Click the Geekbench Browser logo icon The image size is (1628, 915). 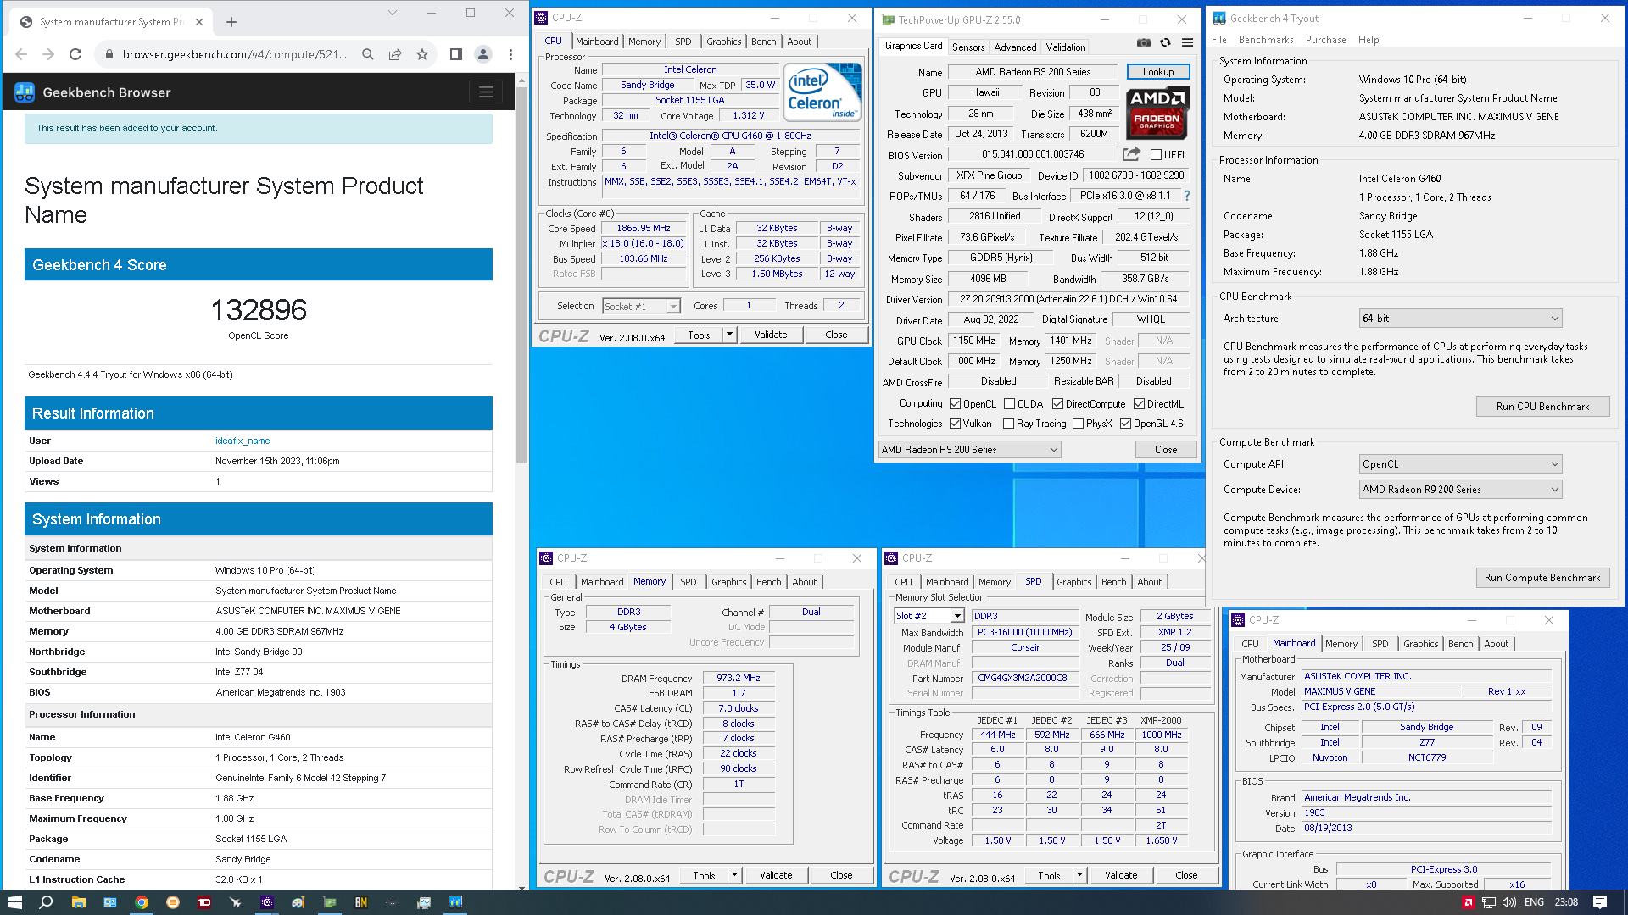25,92
